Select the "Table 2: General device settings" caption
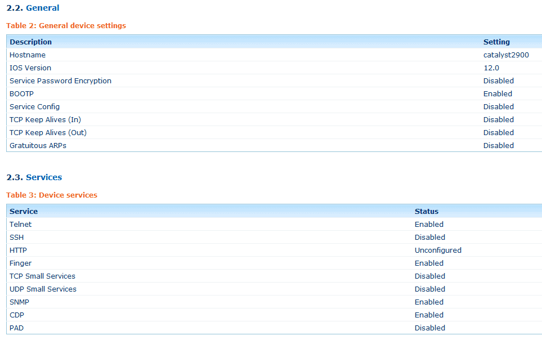 tap(66, 25)
